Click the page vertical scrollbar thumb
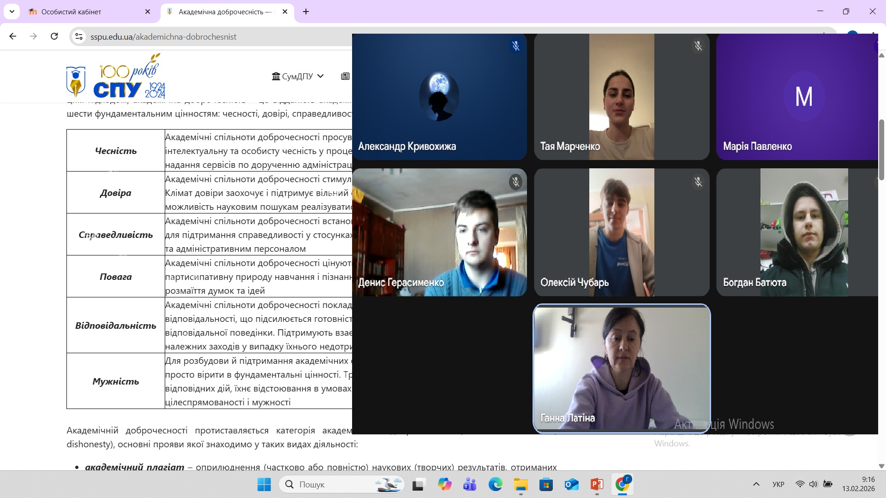This screenshot has height=498, width=886. [x=881, y=150]
